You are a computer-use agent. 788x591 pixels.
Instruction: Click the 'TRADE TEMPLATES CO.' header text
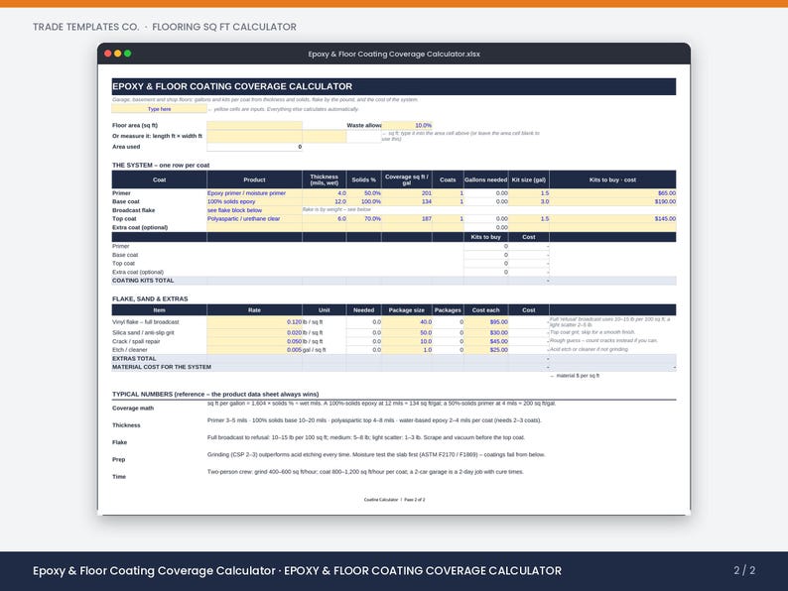point(86,27)
